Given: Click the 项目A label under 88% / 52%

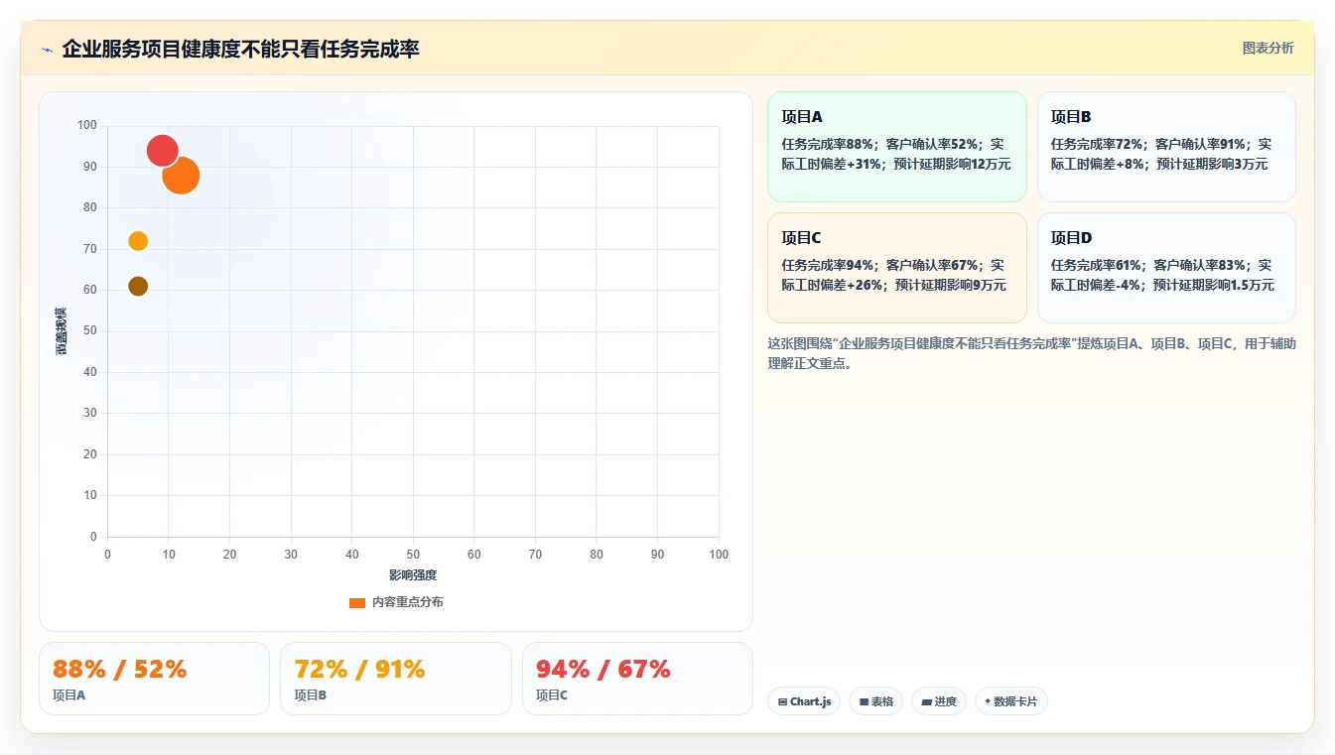Looking at the screenshot, I should click(69, 695).
